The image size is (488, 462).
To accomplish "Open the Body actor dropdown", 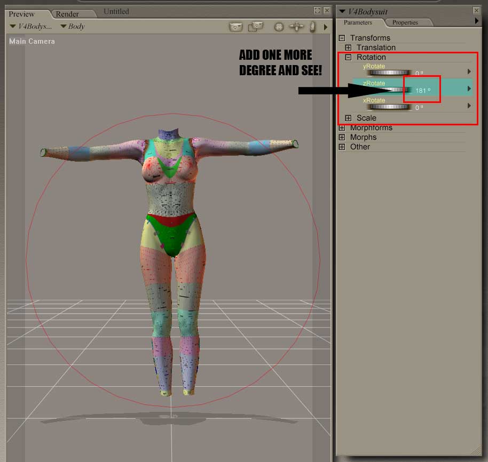I will tap(72, 27).
